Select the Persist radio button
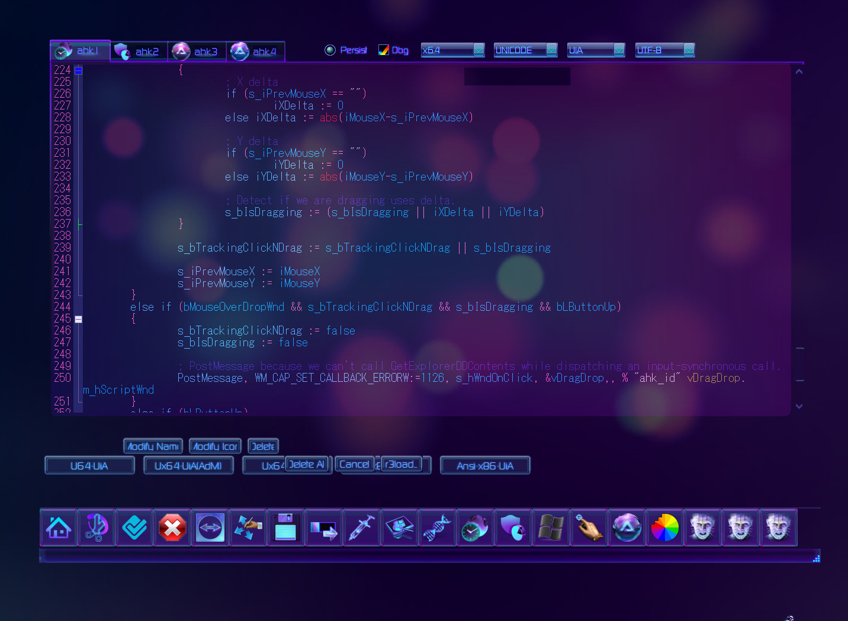Viewport: 848px width, 621px height. point(330,50)
